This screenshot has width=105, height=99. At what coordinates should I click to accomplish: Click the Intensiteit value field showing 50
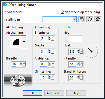(x=73, y=64)
